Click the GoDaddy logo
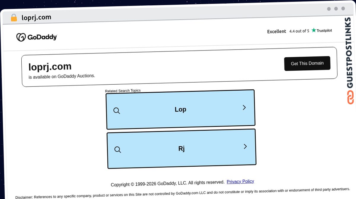Screen dimensions: 356x199 pyautogui.click(x=36, y=37)
